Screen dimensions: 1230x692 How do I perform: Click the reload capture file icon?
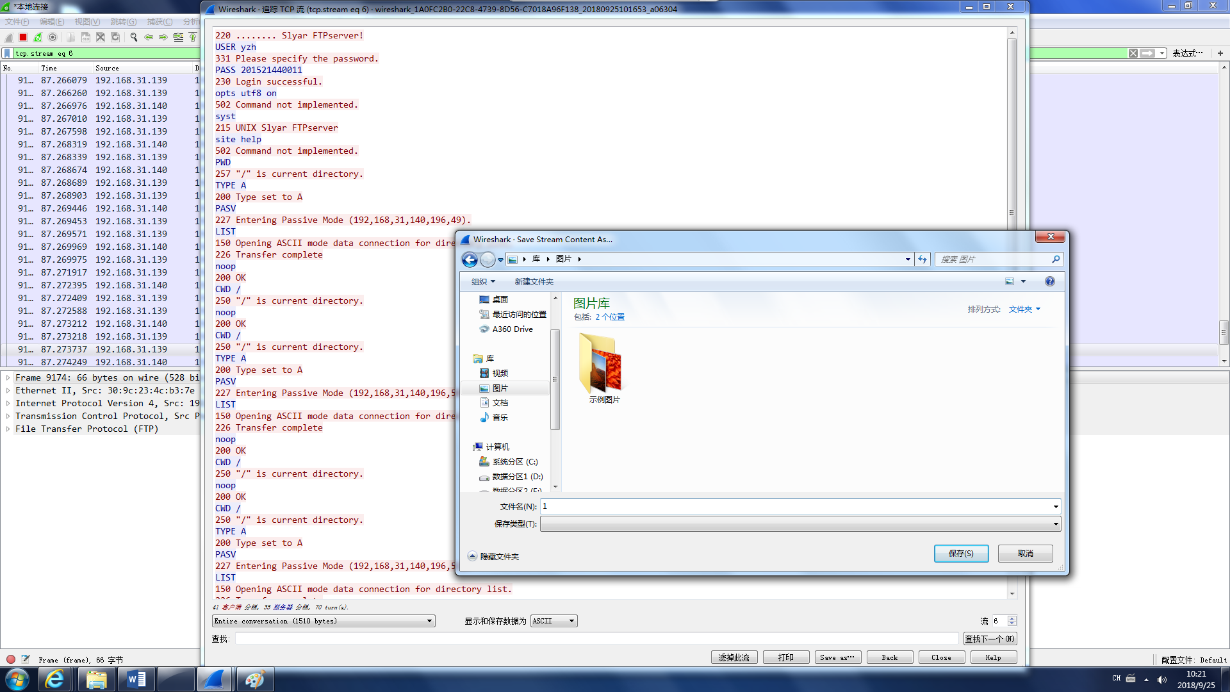pyautogui.click(x=115, y=37)
